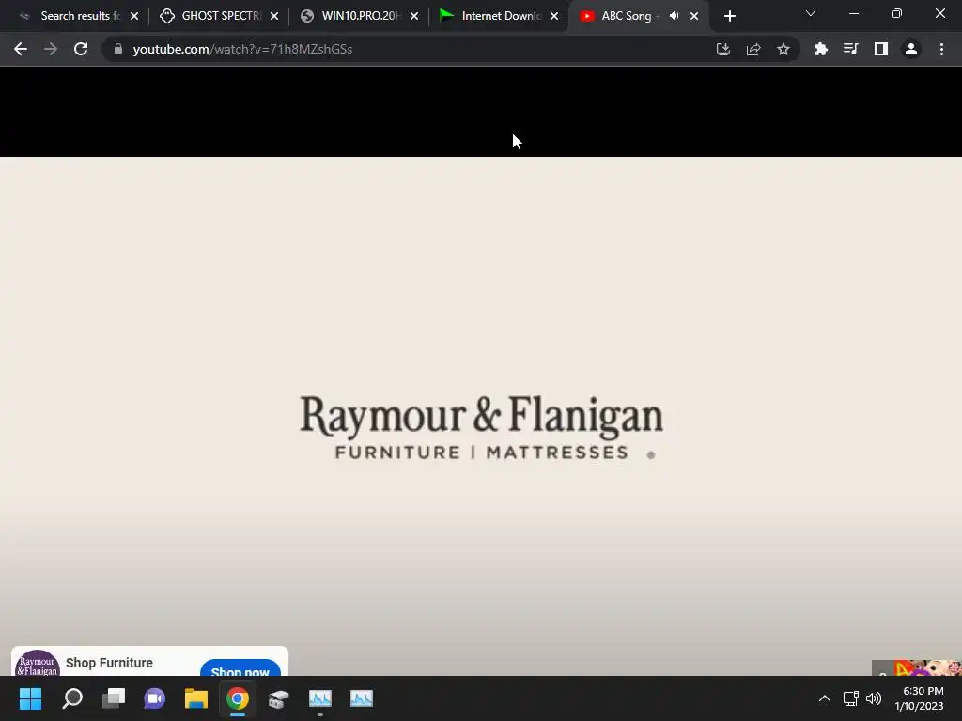The height and width of the screenshot is (721, 962).
Task: Open File Explorer from the taskbar
Action: pyautogui.click(x=196, y=698)
